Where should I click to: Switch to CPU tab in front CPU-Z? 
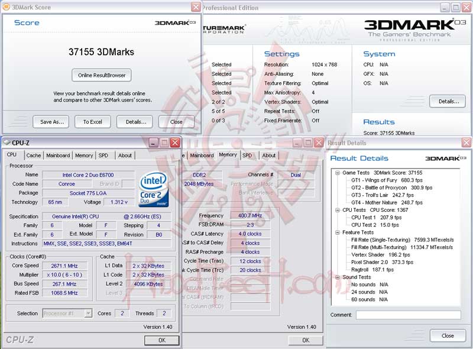(12, 154)
